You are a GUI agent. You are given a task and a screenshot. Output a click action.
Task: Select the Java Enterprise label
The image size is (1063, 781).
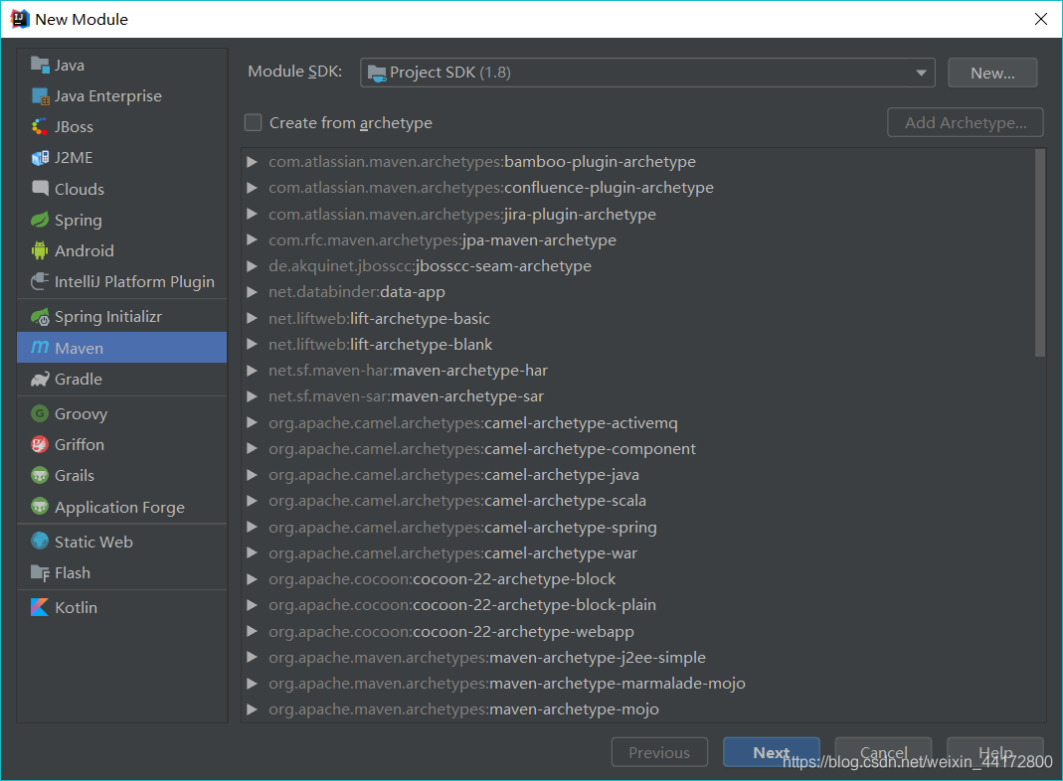tap(108, 96)
